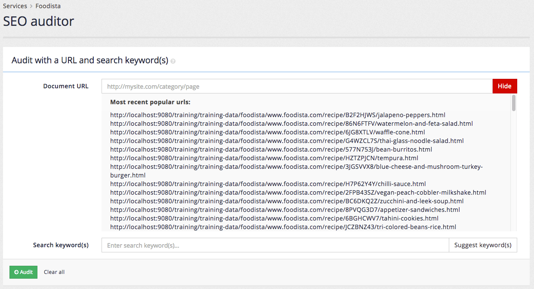The width and height of the screenshot is (534, 289).
Task: Click the waffle-cone.html recipe link
Action: tap(267, 132)
